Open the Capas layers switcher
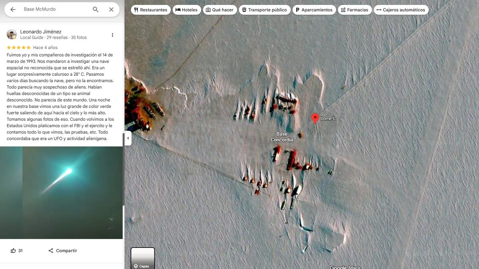 pyautogui.click(x=143, y=258)
